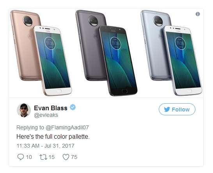Open Evan Blass profile avatar
This screenshot has height=173, width=213.
[24, 110]
